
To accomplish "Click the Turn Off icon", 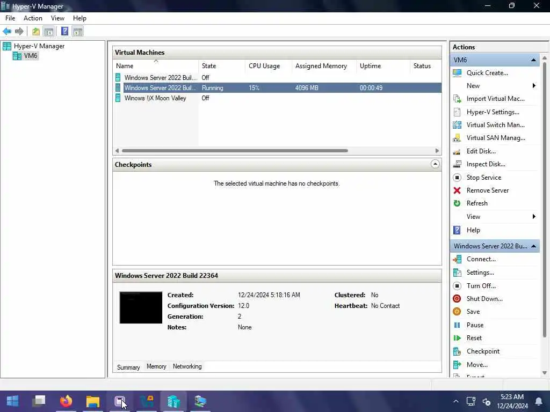I will coord(457,286).
